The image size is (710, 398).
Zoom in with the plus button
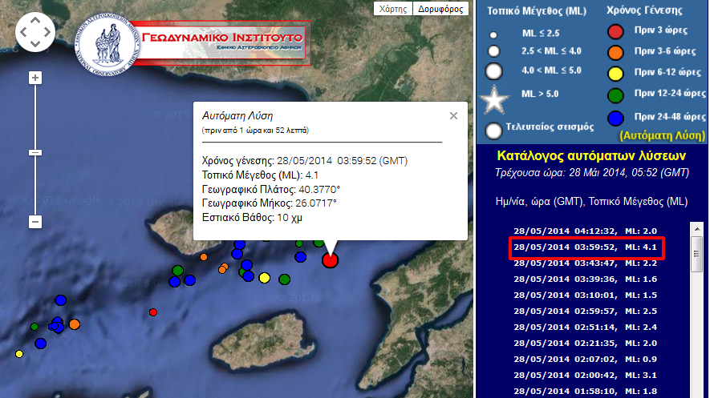(35, 78)
